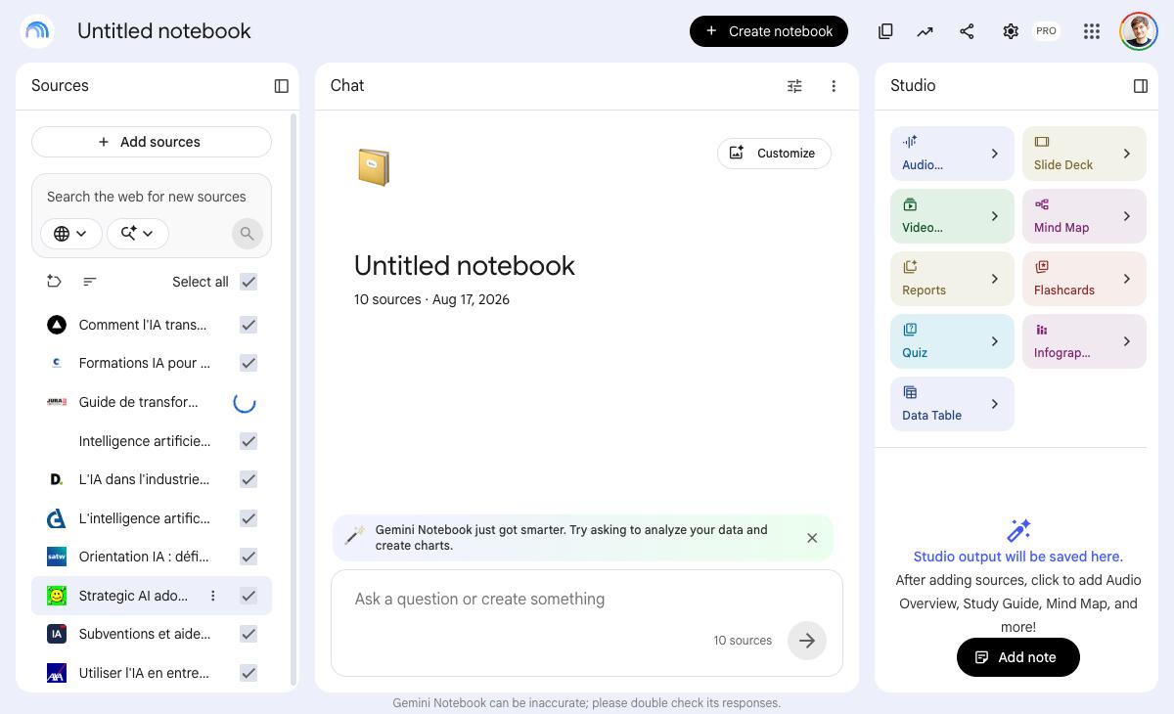This screenshot has width=1174, height=714.
Task: Collapse the Sources panel
Action: coord(282,86)
